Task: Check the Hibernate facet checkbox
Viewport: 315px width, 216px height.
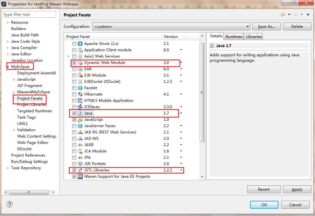Action: click(x=74, y=94)
